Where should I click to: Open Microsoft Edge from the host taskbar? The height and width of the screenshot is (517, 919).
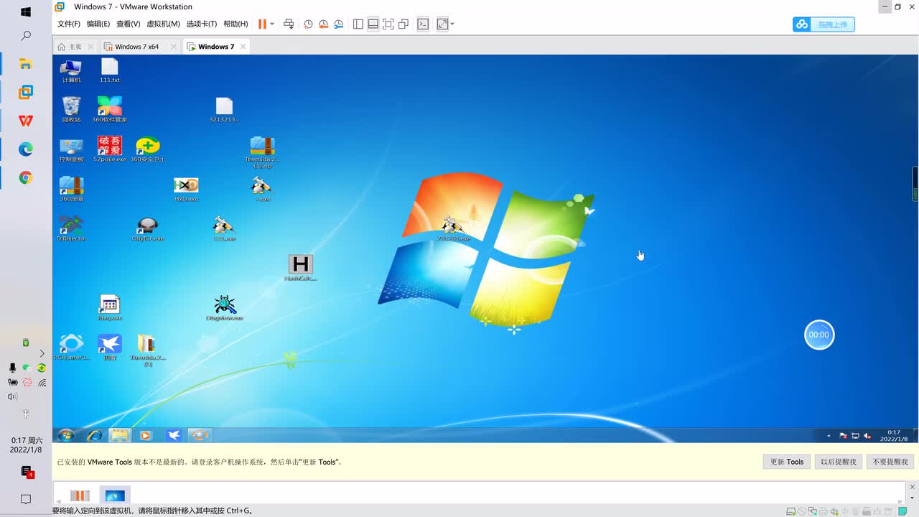click(26, 149)
